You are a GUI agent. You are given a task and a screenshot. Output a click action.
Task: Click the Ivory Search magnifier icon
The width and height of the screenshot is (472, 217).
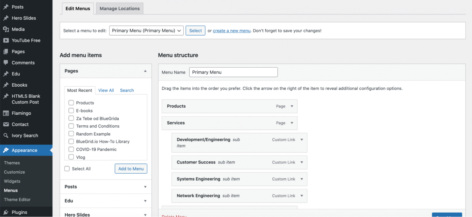point(6,135)
